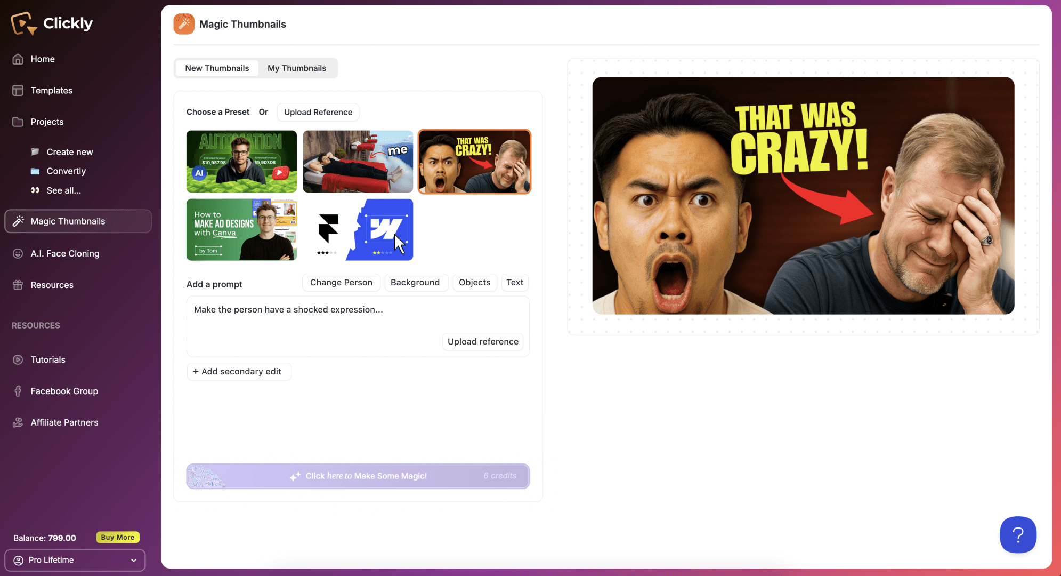The image size is (1061, 576).
Task: Choose the green Automation preset thumbnail
Action: pos(241,162)
